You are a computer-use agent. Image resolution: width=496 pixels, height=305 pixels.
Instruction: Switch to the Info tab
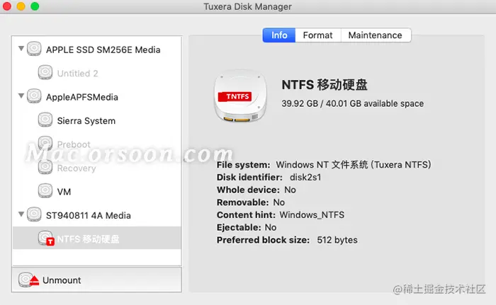click(279, 35)
